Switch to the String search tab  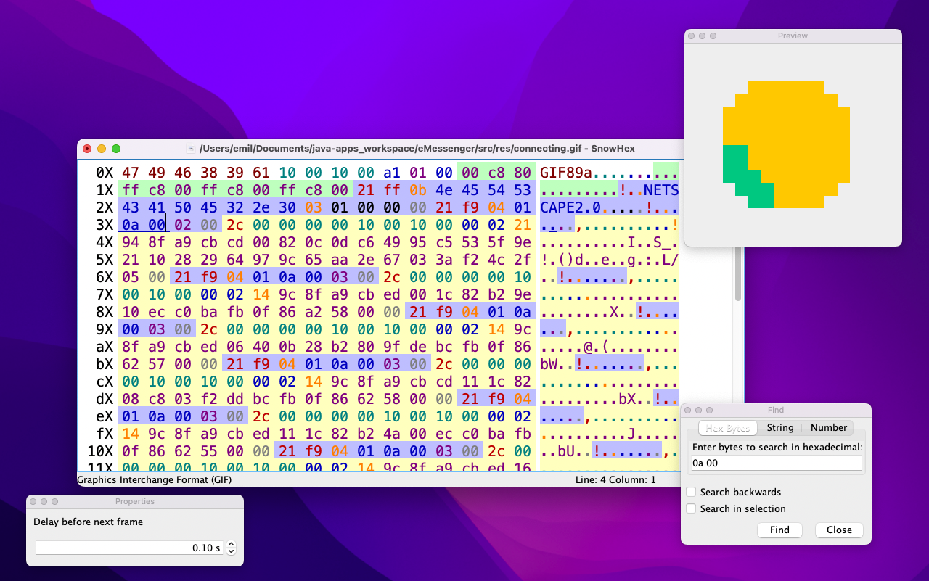pos(779,427)
